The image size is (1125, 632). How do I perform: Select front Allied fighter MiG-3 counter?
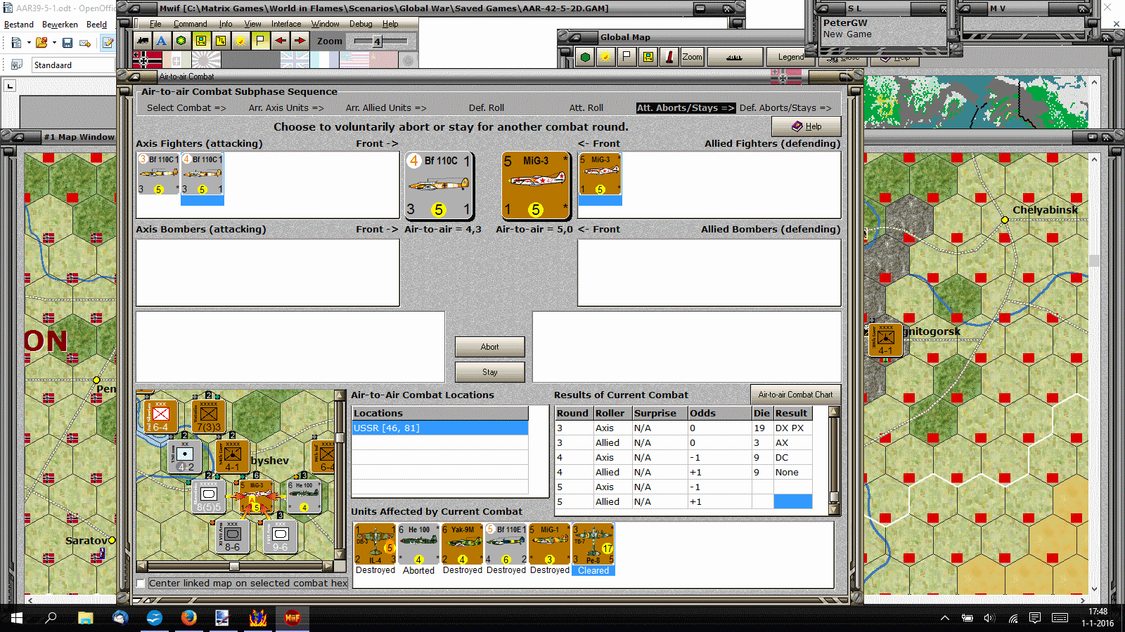pos(535,186)
